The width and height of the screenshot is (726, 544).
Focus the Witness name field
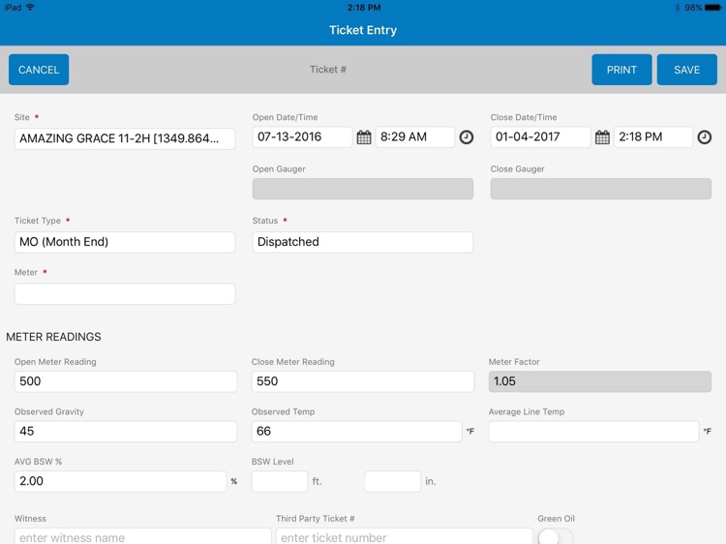tap(142, 536)
